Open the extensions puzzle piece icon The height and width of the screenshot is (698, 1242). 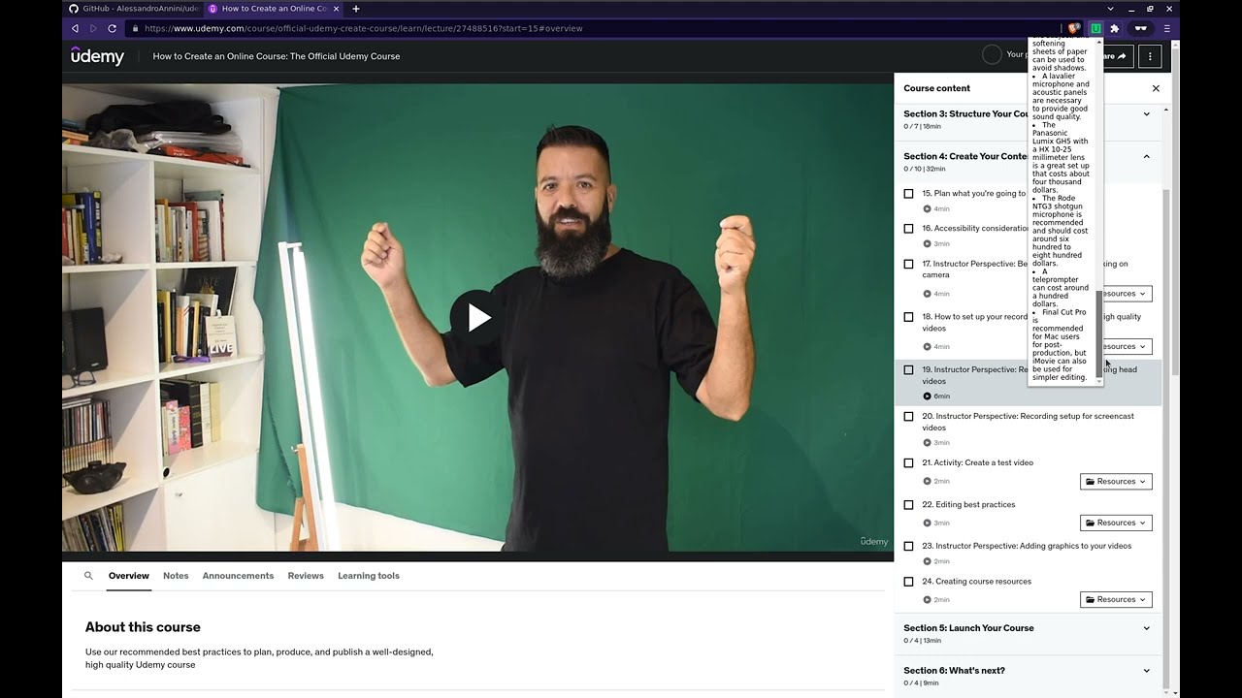coord(1114,28)
